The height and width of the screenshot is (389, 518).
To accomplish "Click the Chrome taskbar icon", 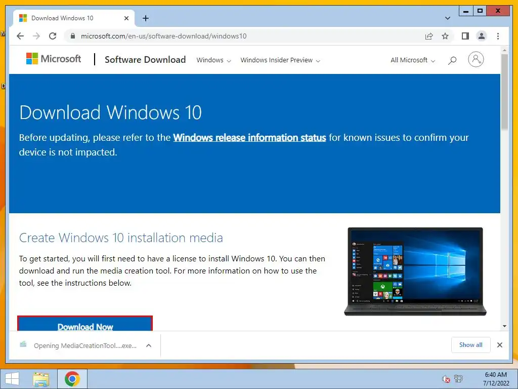I will coord(72,379).
